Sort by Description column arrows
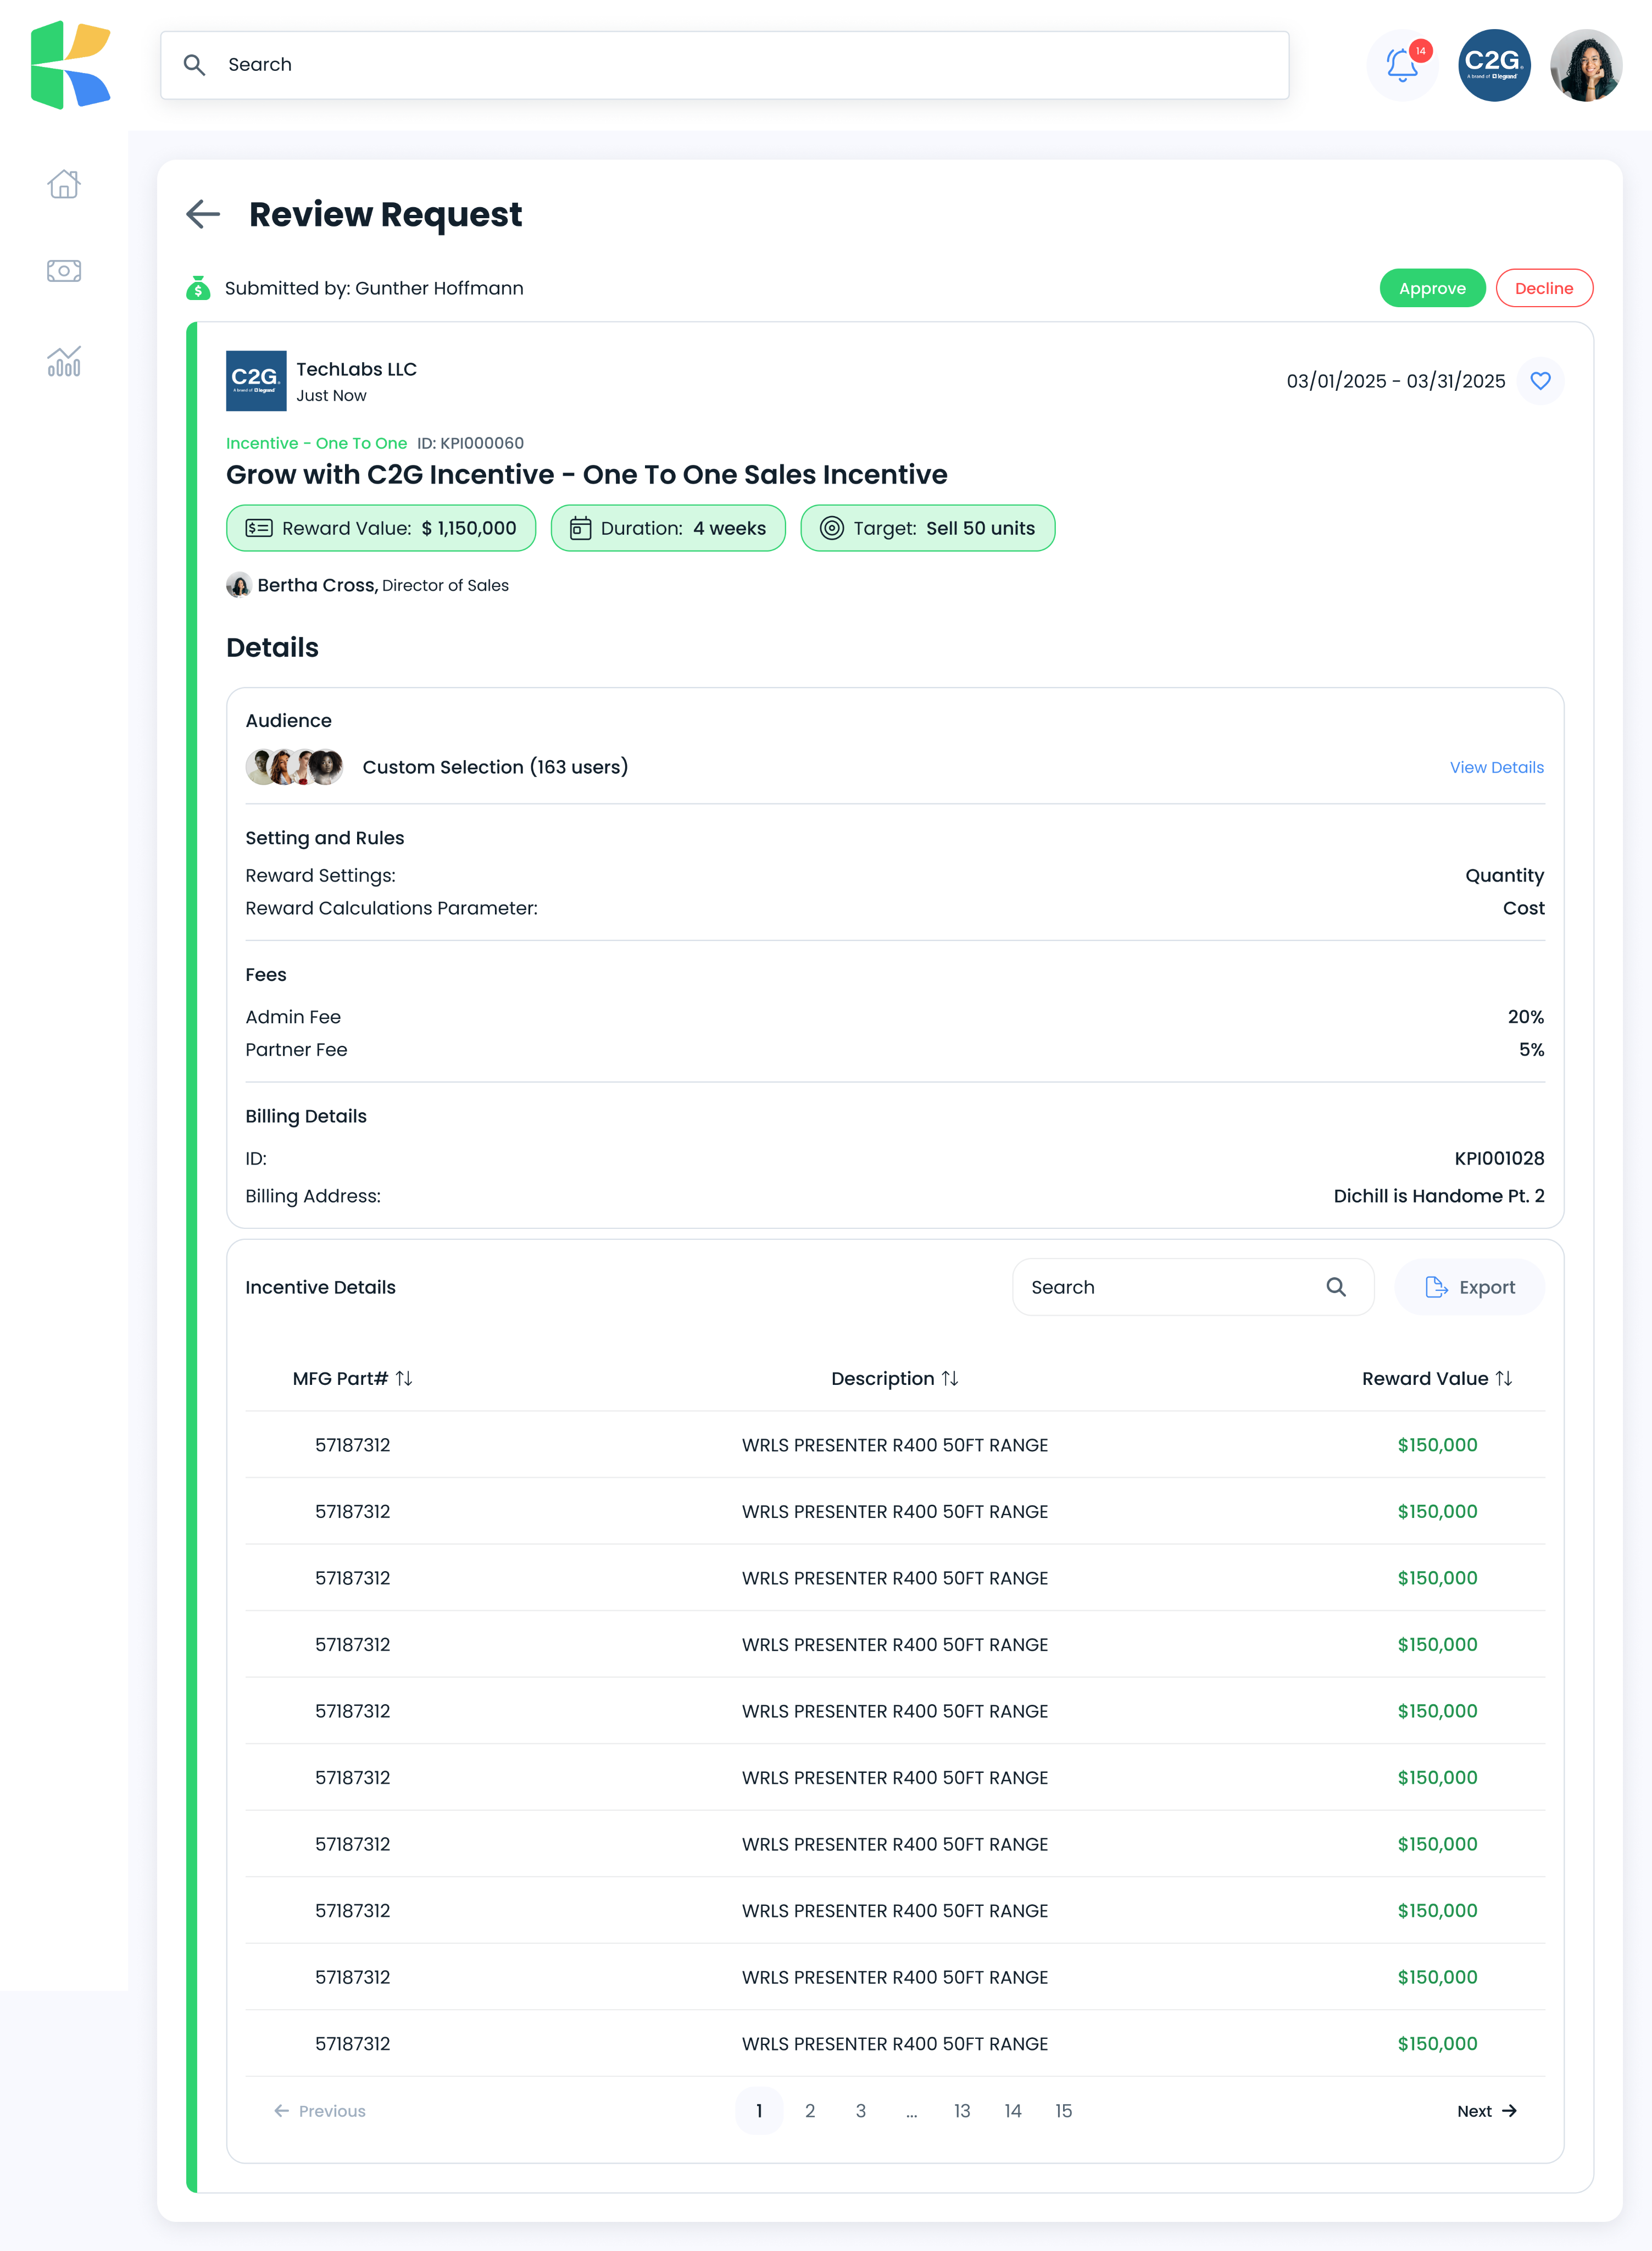This screenshot has width=1652, height=2251. point(950,1379)
